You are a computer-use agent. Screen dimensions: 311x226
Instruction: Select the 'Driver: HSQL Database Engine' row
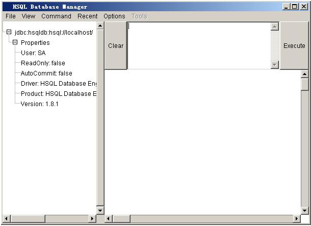59,84
